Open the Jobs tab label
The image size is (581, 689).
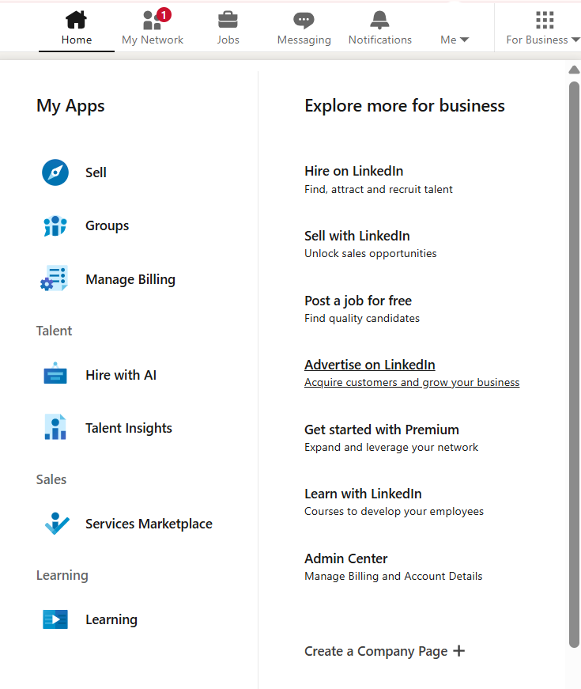point(228,40)
